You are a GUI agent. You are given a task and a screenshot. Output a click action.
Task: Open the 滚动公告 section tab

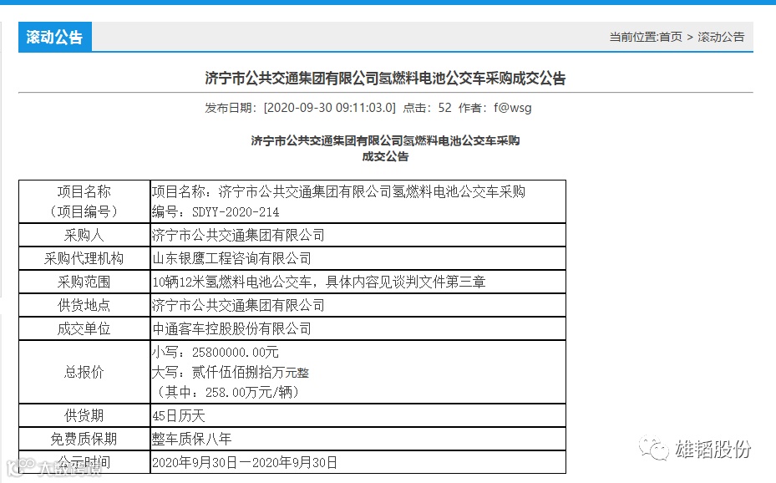[55, 37]
